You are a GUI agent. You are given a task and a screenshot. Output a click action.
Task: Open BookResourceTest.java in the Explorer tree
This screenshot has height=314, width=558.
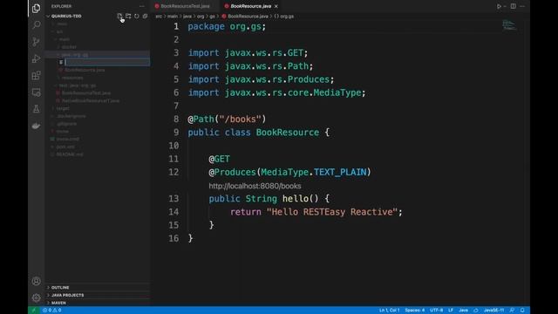pyautogui.click(x=86, y=93)
